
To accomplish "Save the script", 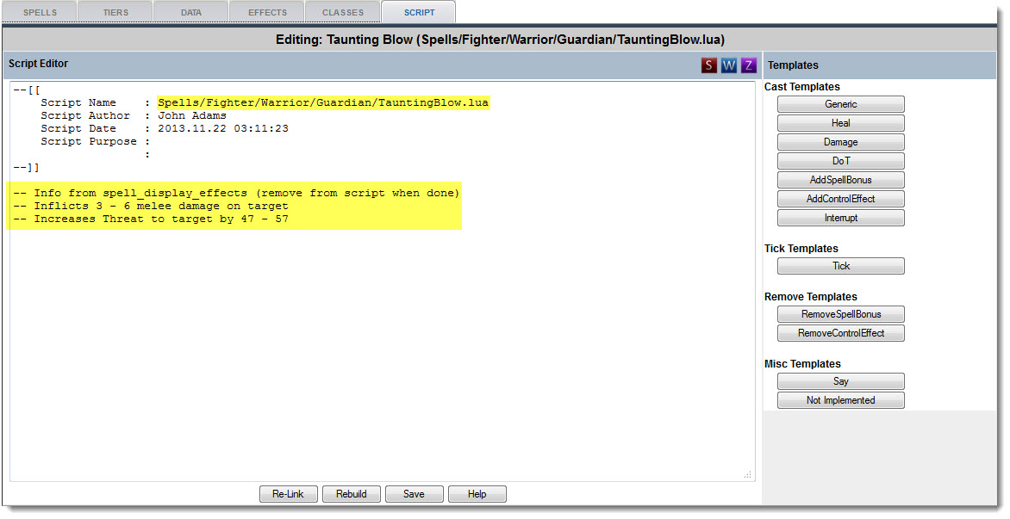I will [x=414, y=494].
